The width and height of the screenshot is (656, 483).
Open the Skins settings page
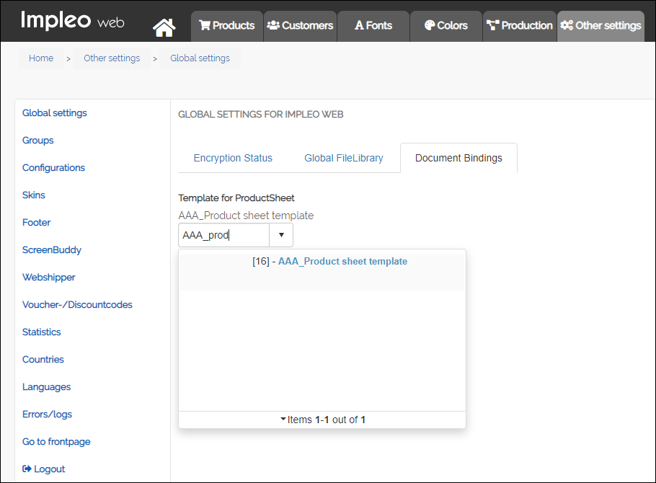point(34,195)
